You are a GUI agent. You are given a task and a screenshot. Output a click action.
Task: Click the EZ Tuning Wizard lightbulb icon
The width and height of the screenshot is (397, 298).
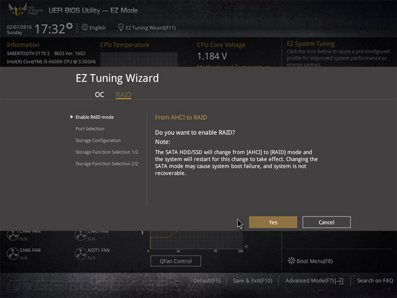click(121, 27)
